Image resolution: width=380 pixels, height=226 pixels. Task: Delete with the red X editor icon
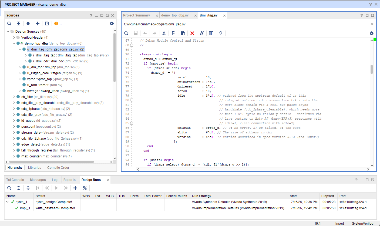click(192, 33)
